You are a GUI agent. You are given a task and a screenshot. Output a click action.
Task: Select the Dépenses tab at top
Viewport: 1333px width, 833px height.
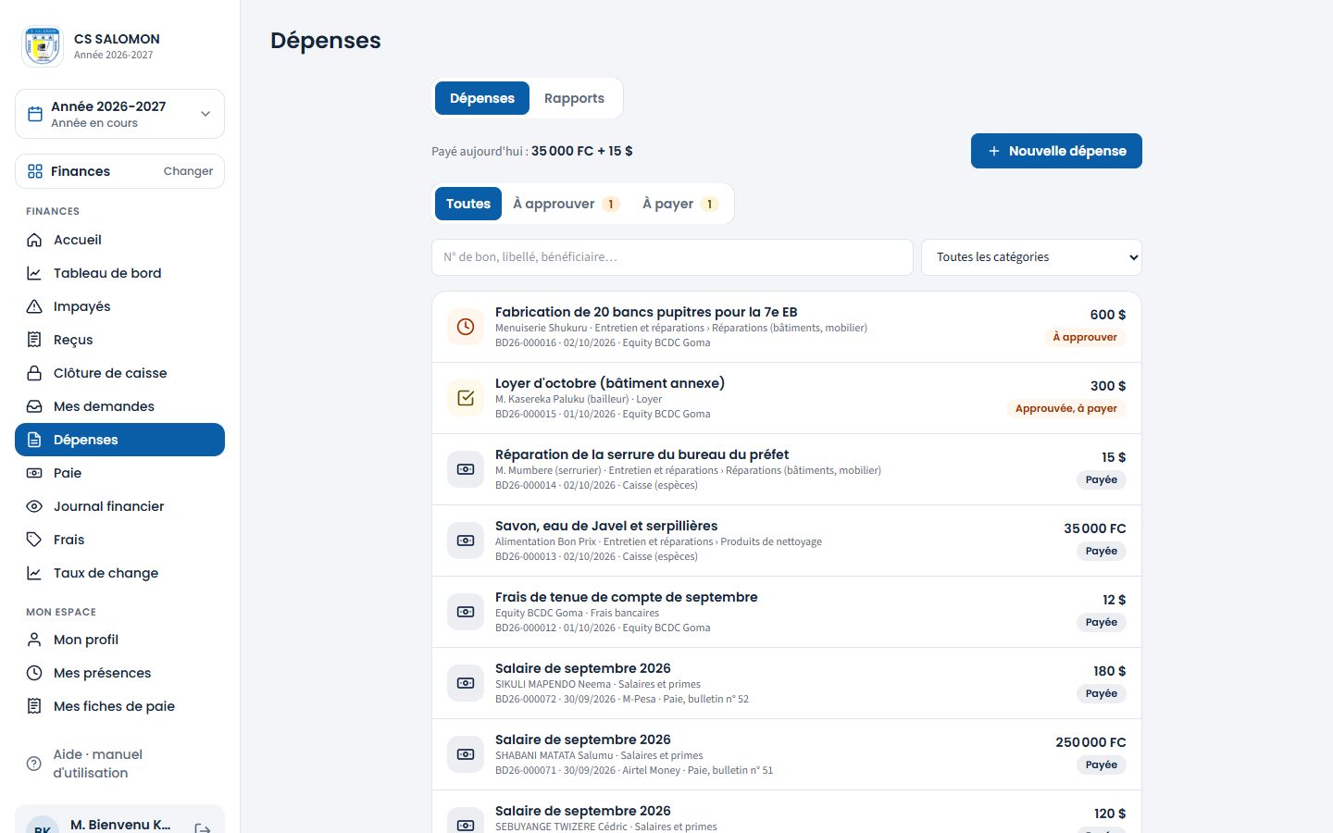(x=482, y=98)
